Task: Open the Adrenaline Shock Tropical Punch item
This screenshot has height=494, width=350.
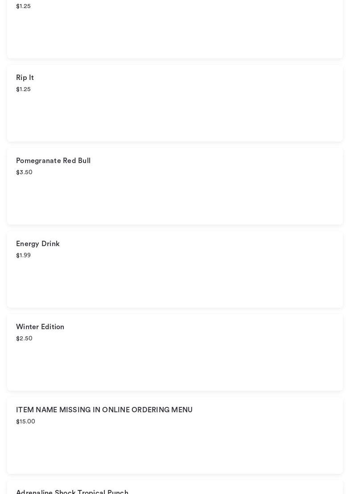Action: click(72, 492)
